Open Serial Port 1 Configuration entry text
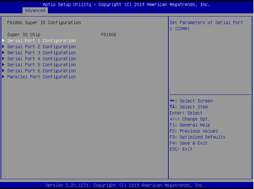Viewport: 254px width, 189px height. [41, 41]
